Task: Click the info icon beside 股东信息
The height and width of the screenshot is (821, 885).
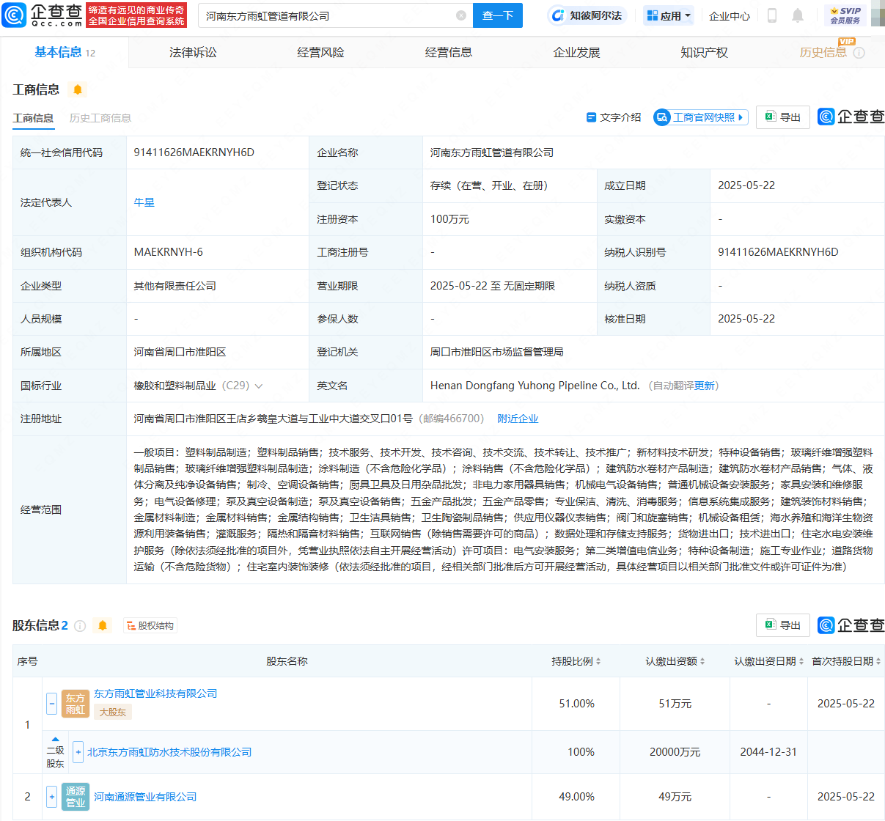Action: click(81, 625)
